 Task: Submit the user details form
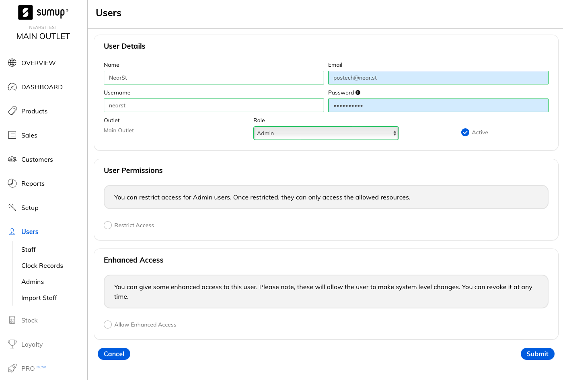(537, 354)
